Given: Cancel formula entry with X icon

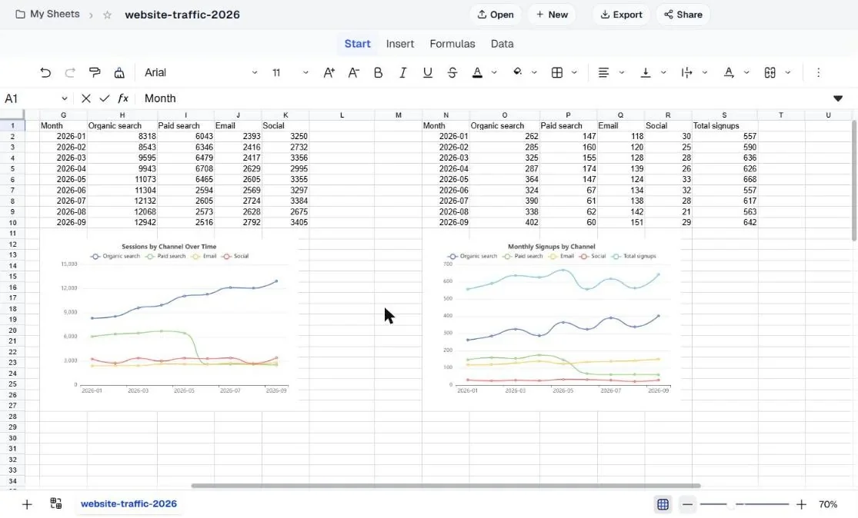Looking at the screenshot, I should 86,98.
